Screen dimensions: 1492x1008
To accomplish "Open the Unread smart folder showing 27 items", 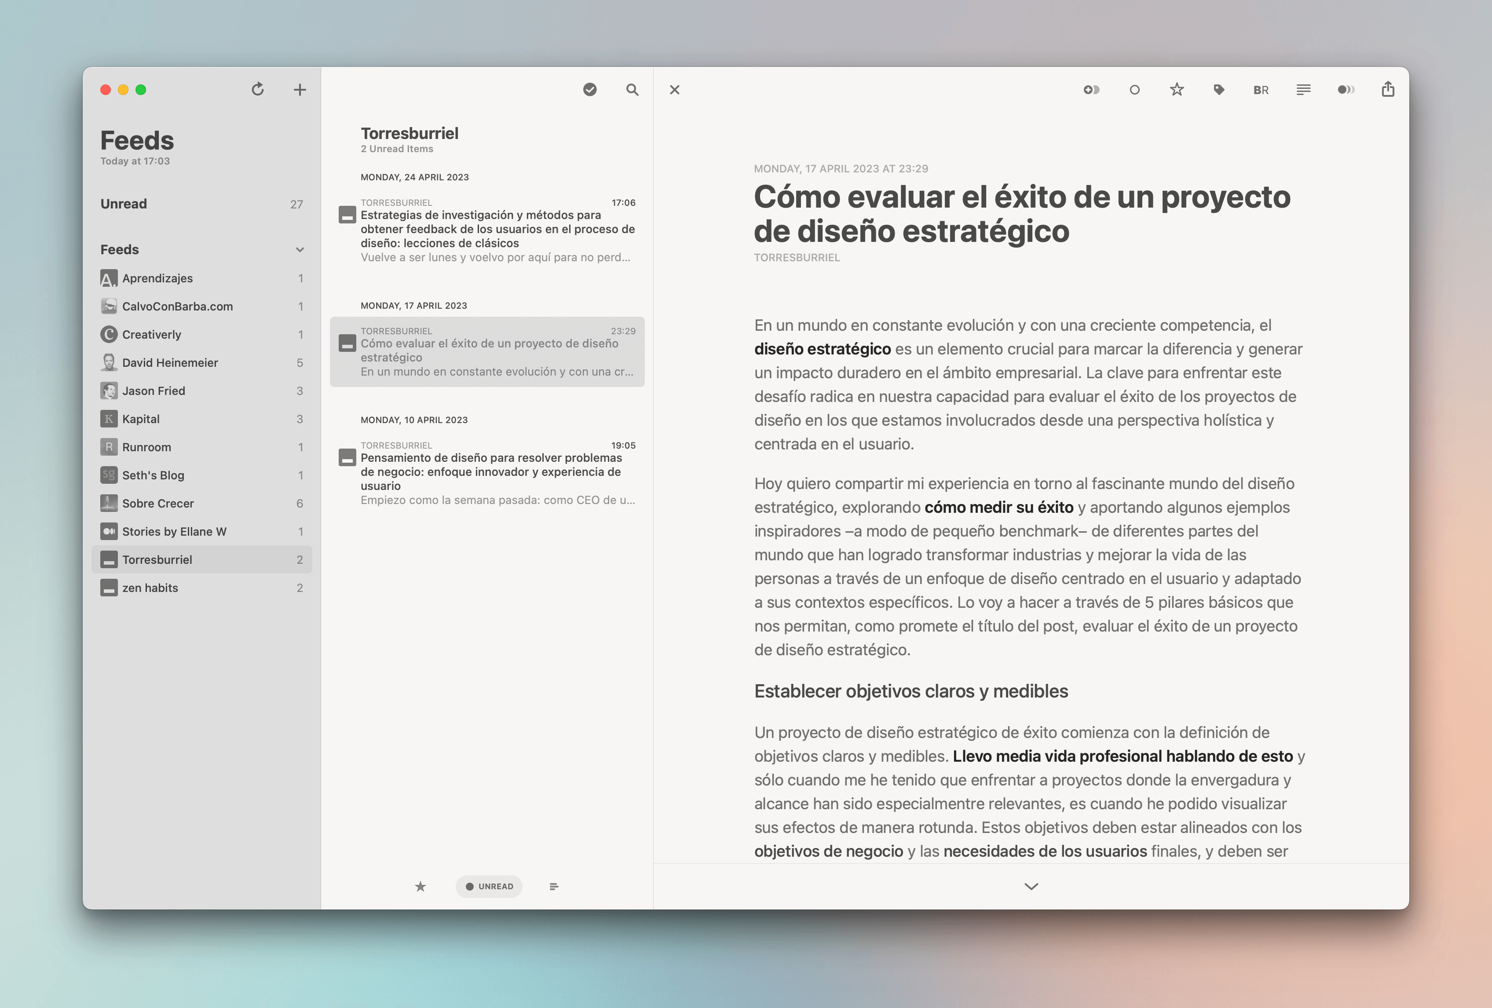I will [123, 204].
